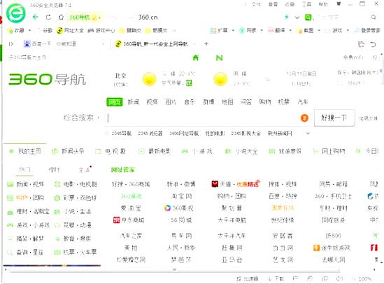Expand the 网银 dropdown arrow
This screenshot has width=384, height=284.
[262, 31]
